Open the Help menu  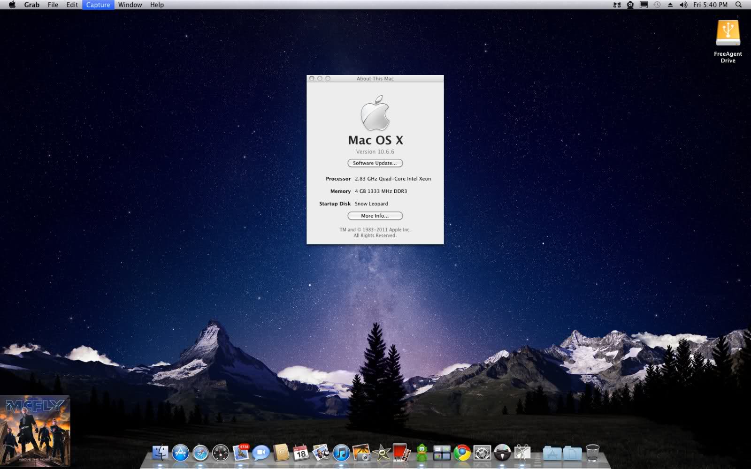[157, 5]
